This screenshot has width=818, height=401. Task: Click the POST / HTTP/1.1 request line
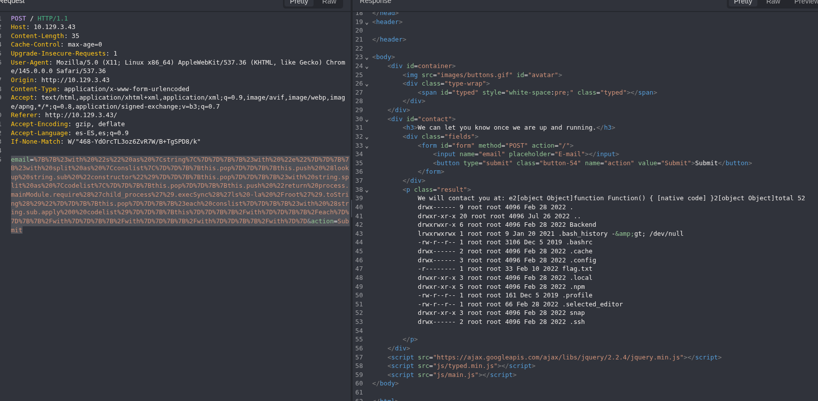(x=40, y=19)
